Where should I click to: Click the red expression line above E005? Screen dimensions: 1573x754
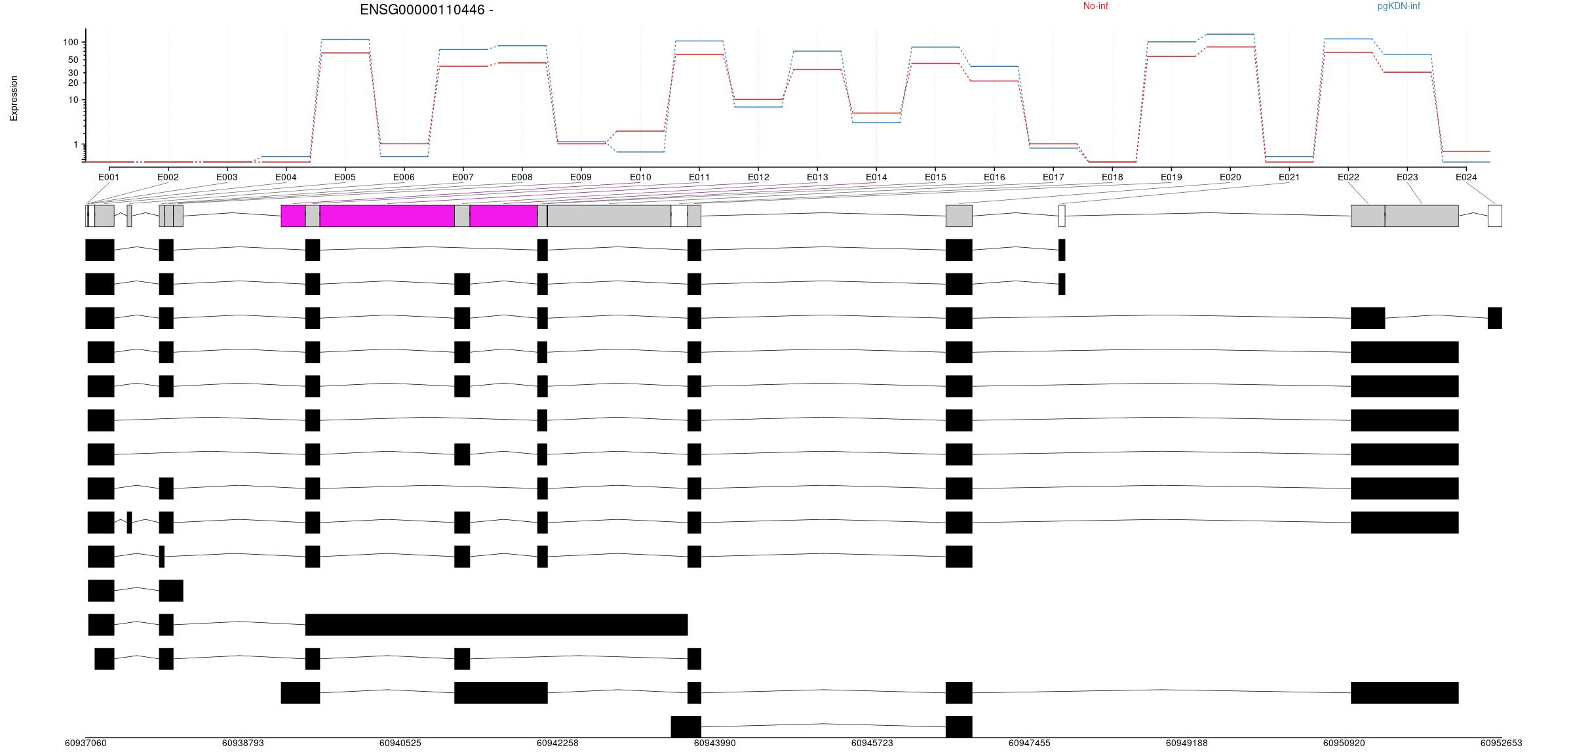tap(345, 53)
